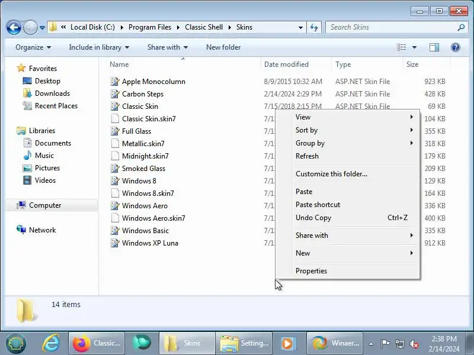Image resolution: width=474 pixels, height=355 pixels.
Task: Select the Windows Aero.skin7 file name
Action: click(x=153, y=218)
